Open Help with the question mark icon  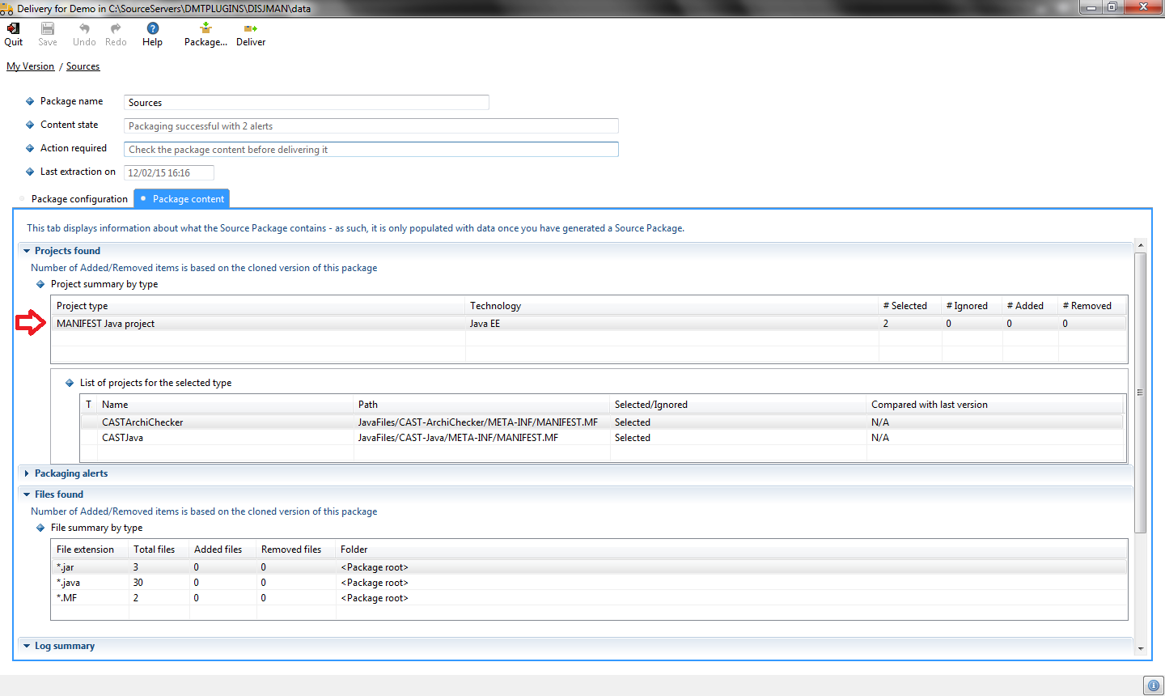click(152, 29)
